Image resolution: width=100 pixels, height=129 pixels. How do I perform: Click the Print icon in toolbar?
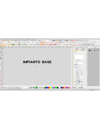click(19, 40)
